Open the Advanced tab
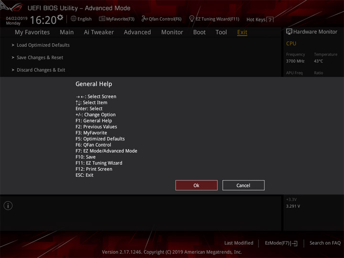This screenshot has width=344, height=258. [137, 32]
